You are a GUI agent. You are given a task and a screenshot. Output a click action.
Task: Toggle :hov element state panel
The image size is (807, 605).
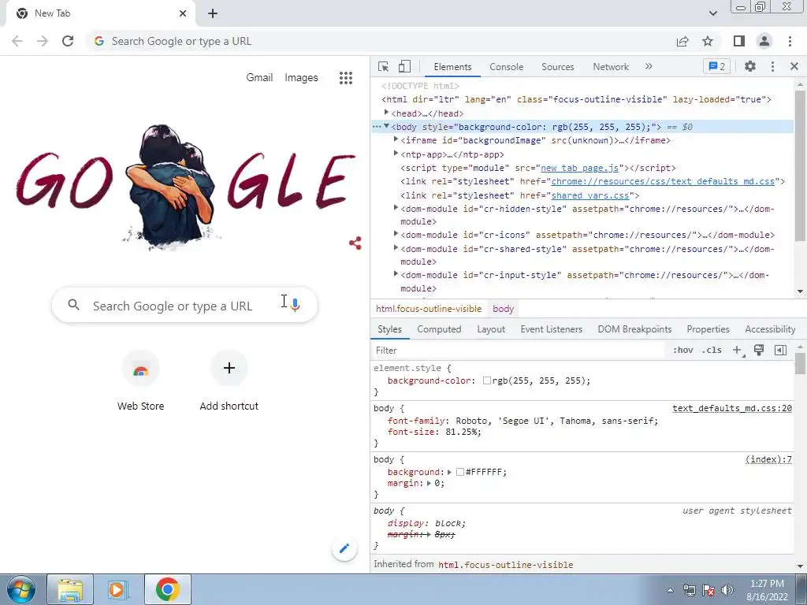682,351
